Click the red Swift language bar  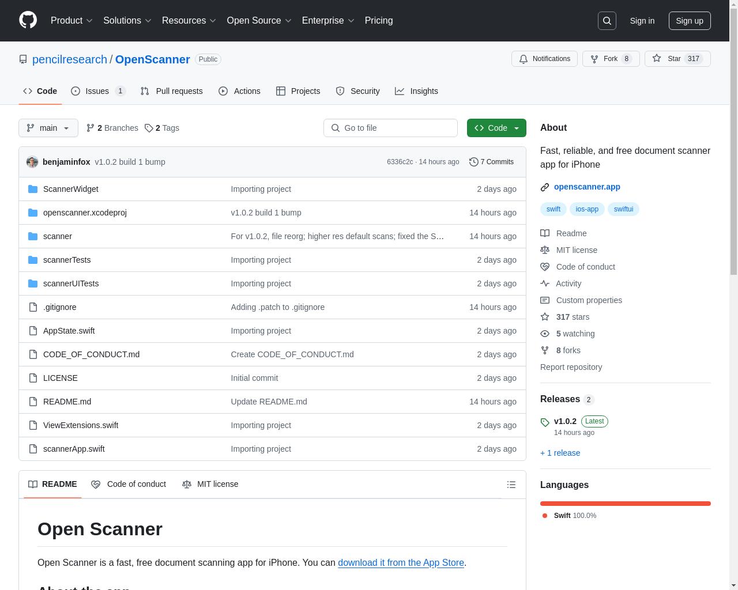[x=626, y=504]
